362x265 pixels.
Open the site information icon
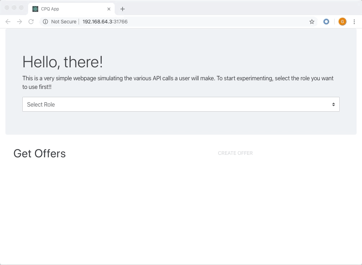pos(45,22)
